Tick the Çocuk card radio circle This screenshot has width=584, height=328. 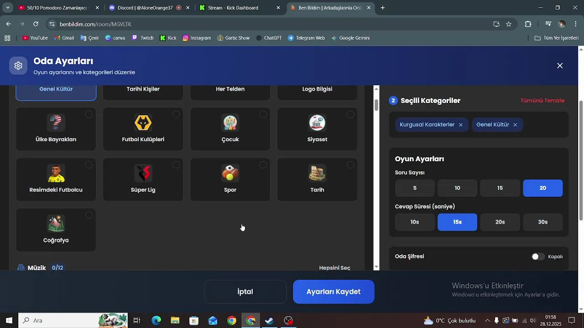pyautogui.click(x=263, y=114)
